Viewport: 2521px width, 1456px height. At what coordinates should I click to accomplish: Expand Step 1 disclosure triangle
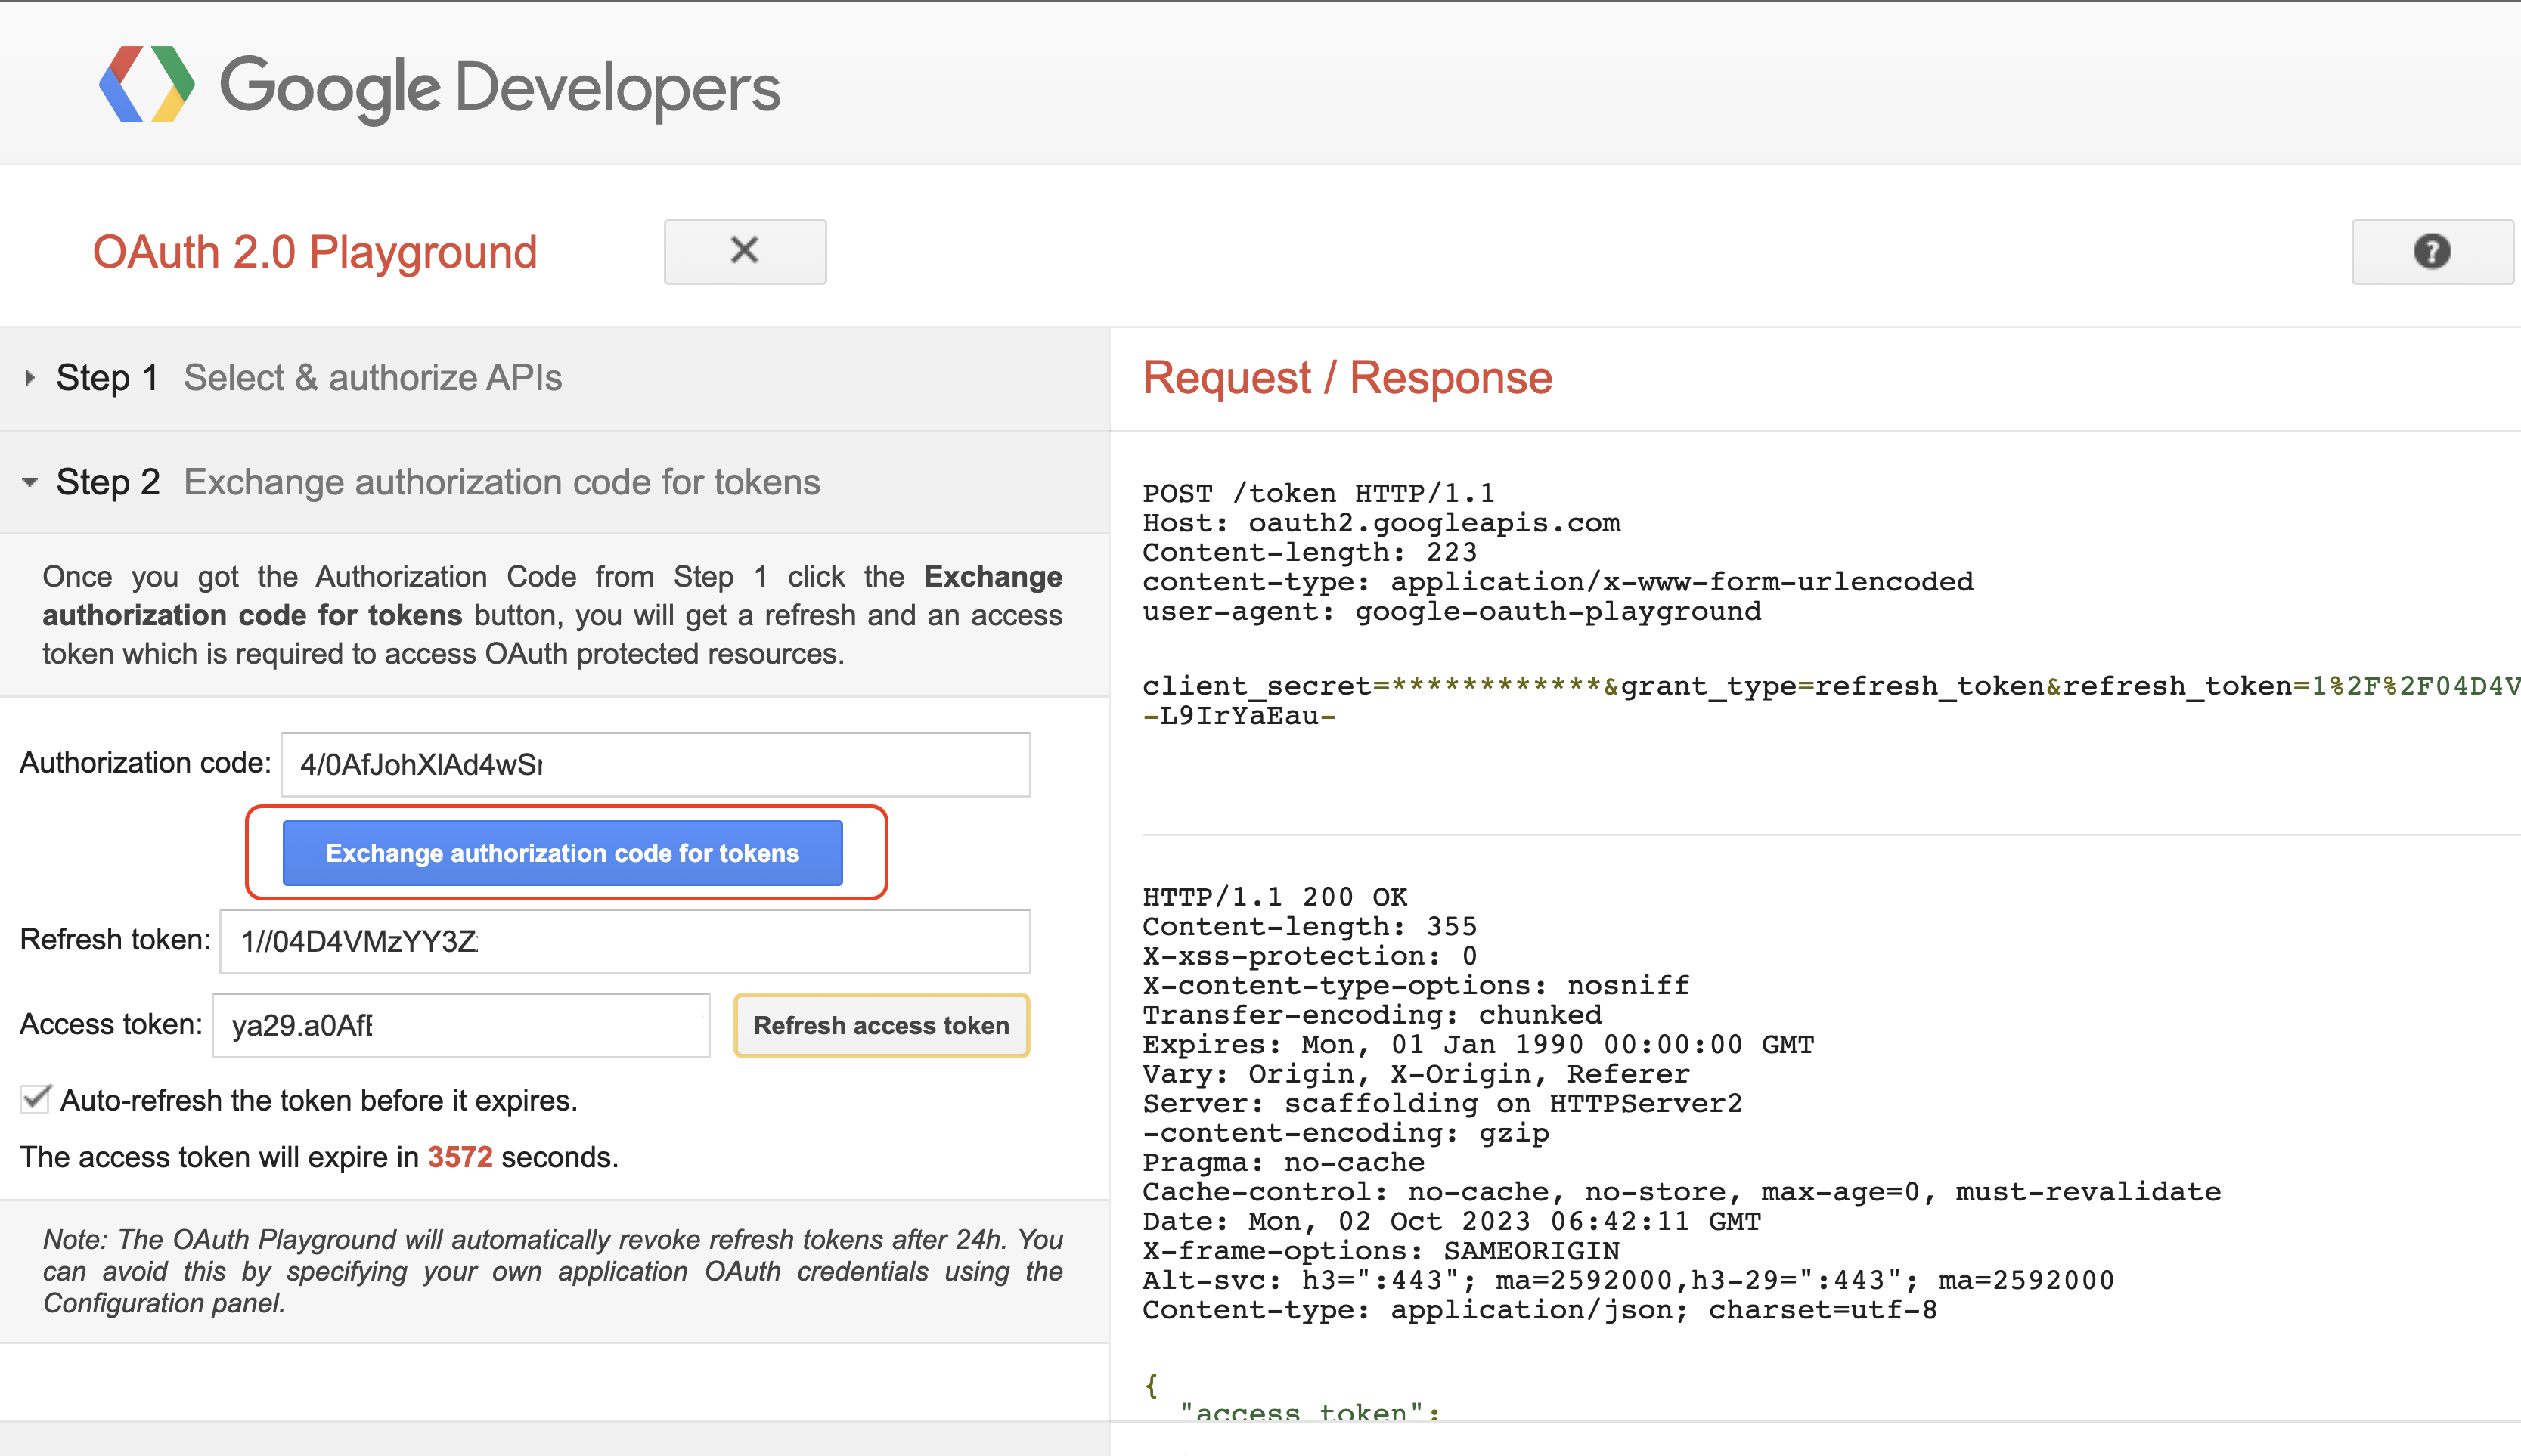click(x=30, y=378)
